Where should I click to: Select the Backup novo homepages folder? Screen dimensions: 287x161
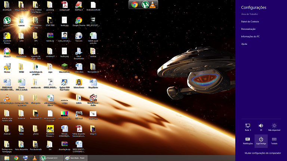pos(7,146)
